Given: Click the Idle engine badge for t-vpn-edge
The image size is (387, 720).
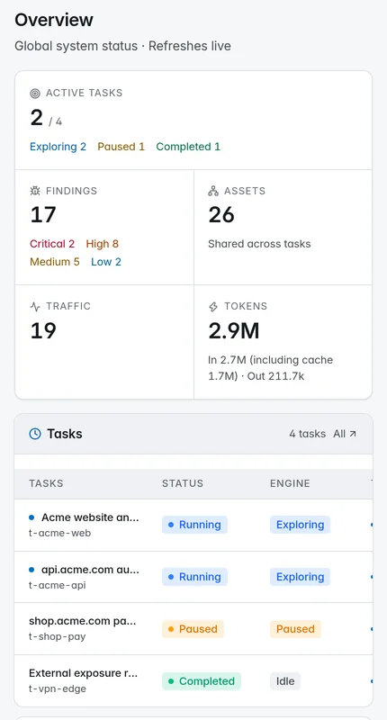Looking at the screenshot, I should 285,681.
